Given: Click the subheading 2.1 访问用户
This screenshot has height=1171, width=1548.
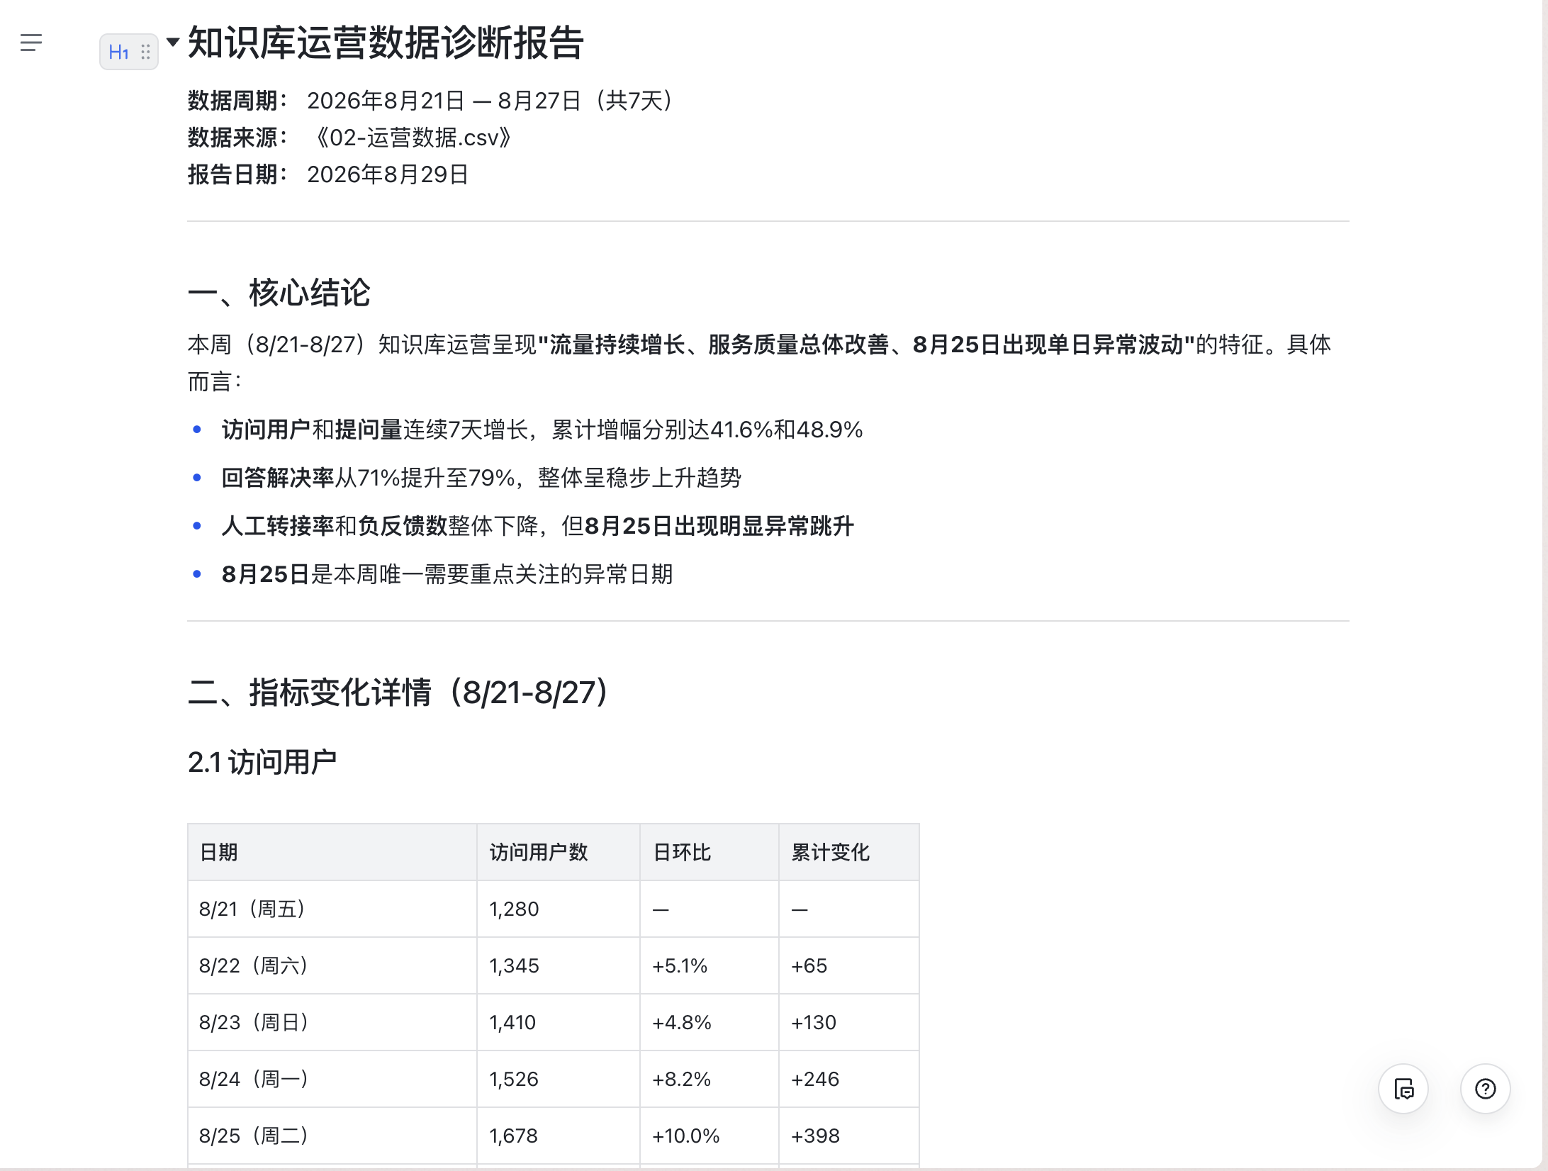Looking at the screenshot, I should point(262,763).
